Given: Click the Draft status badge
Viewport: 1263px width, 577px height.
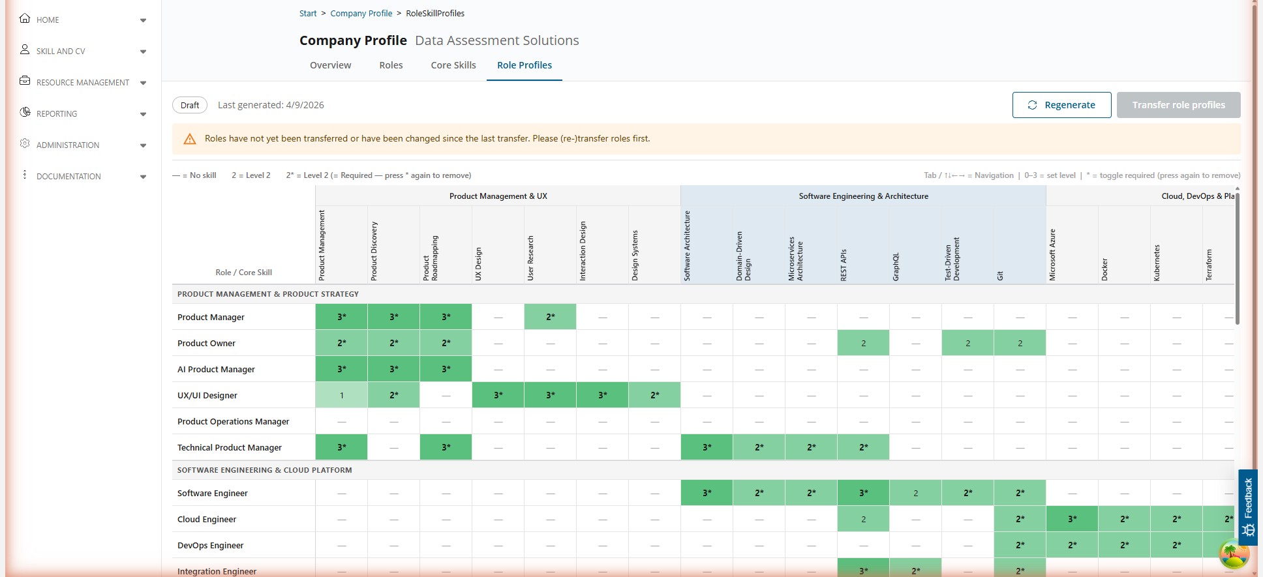Looking at the screenshot, I should 190,105.
